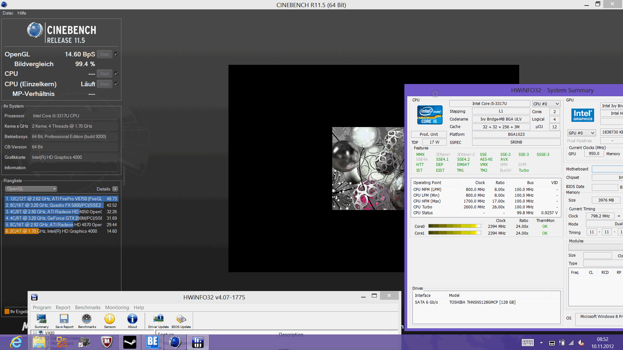The image size is (623, 350).
Task: Click the Intel Core i5-3317U name field
Action: click(x=489, y=104)
